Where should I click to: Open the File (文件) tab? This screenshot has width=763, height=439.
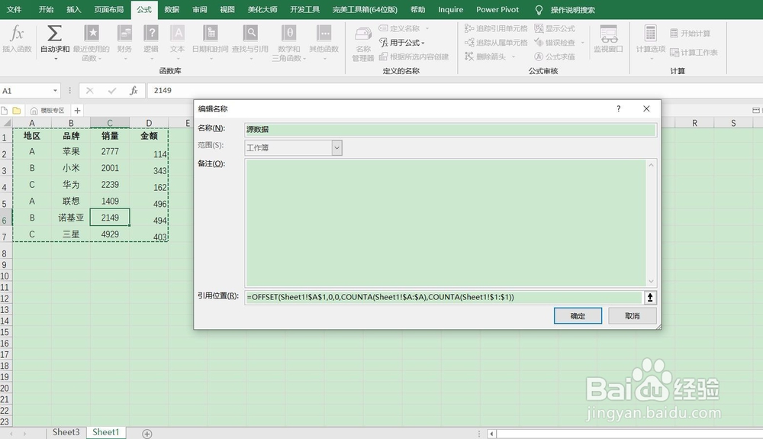[x=14, y=10]
